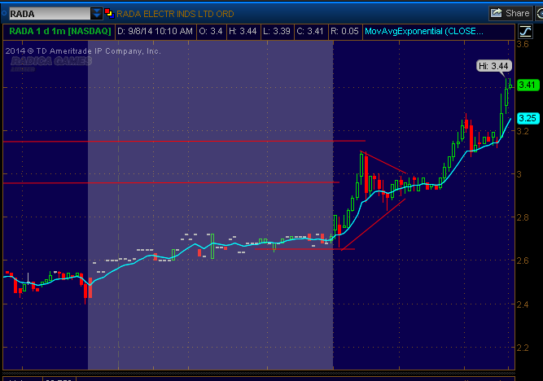This screenshot has height=381, width=543.
Task: Click the 3.6 price axis label
Action: click(523, 44)
